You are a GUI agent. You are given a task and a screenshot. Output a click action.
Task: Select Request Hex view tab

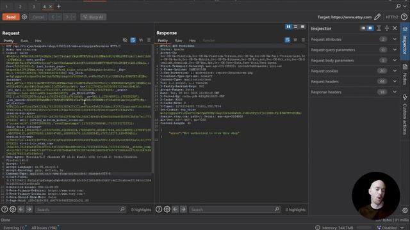pyautogui.click(x=38, y=41)
